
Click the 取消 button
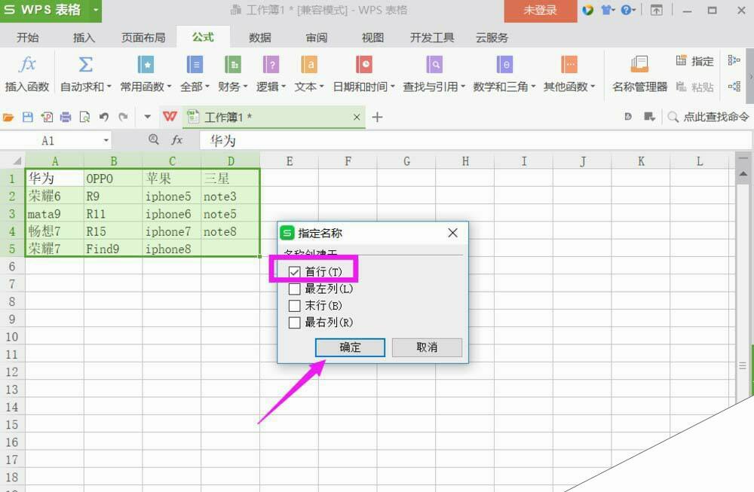pyautogui.click(x=427, y=347)
